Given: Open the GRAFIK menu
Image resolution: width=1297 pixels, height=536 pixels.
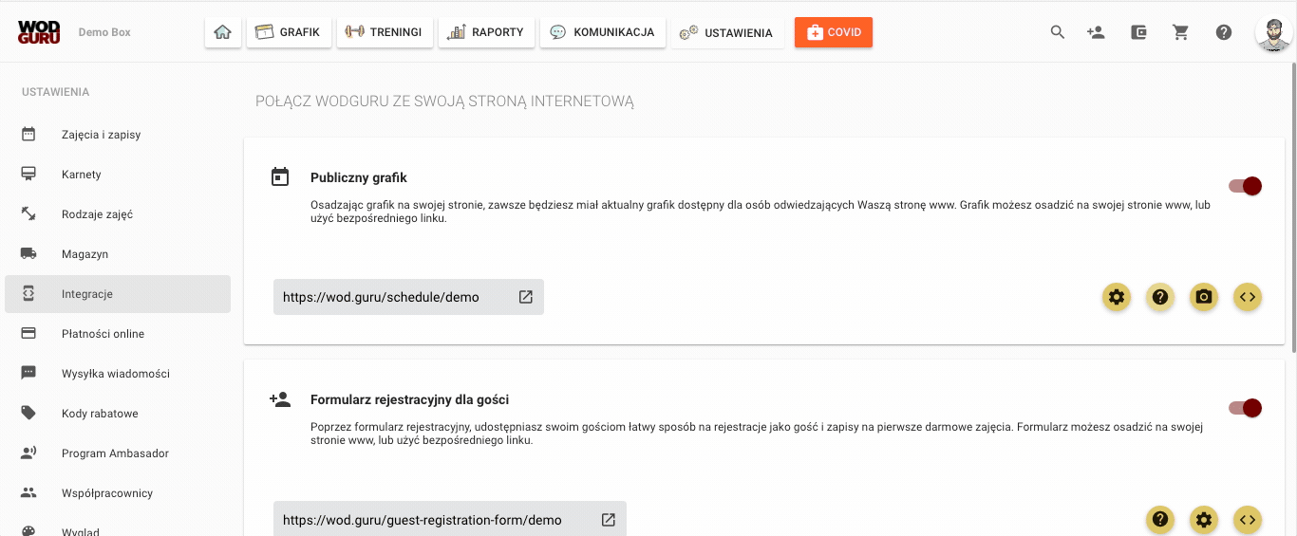Looking at the screenshot, I should click(x=289, y=32).
